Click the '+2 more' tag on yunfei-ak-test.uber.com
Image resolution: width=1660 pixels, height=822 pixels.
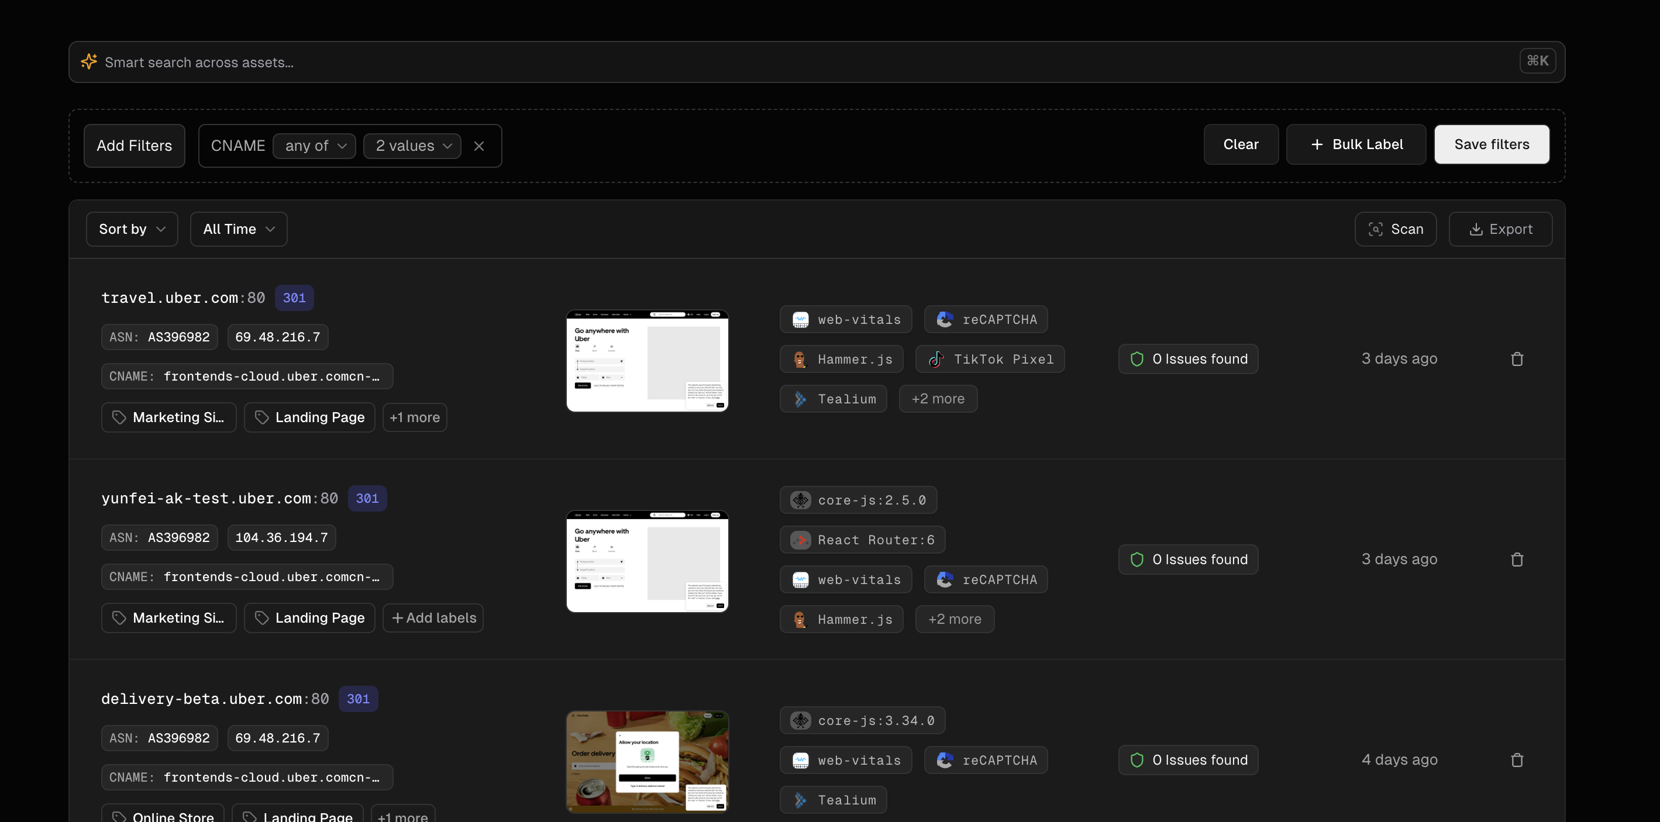955,619
